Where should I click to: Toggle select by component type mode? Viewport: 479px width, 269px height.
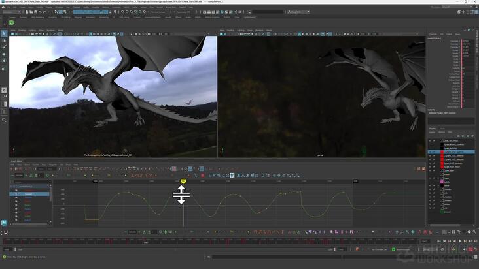coord(65,12)
